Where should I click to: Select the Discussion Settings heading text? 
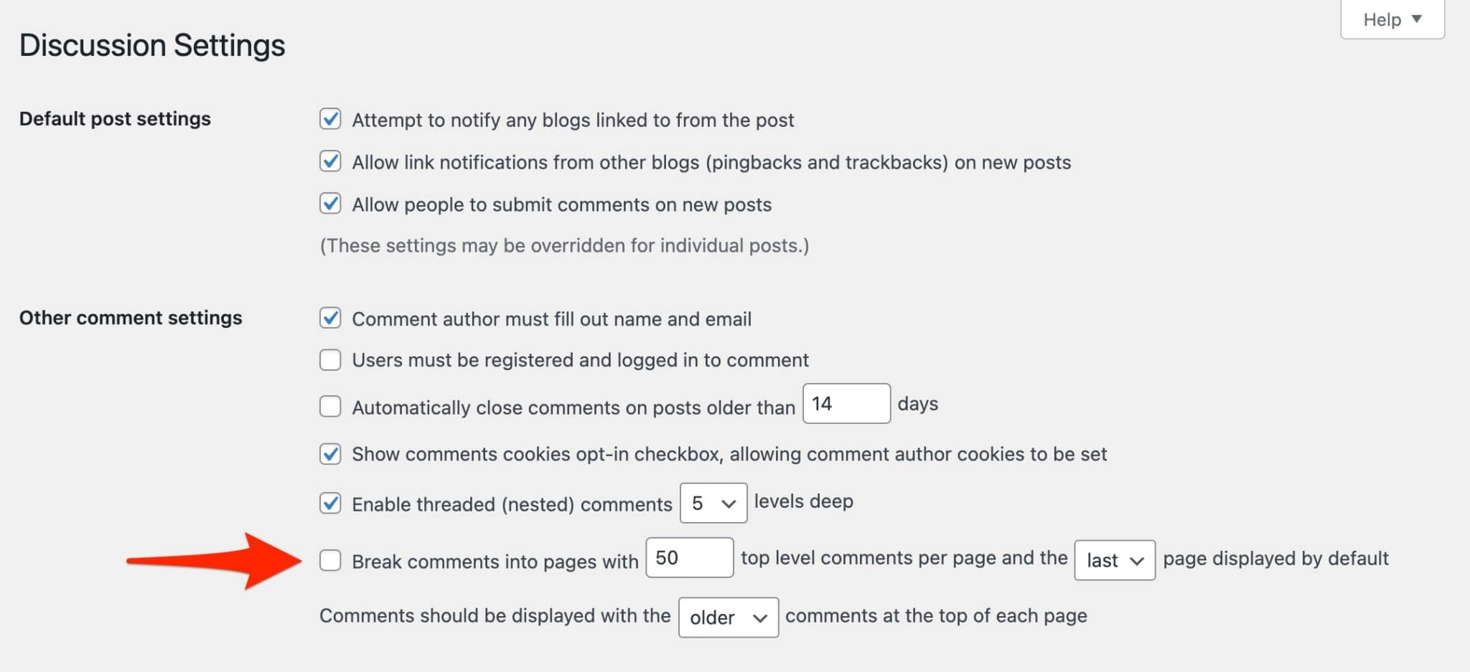(152, 44)
